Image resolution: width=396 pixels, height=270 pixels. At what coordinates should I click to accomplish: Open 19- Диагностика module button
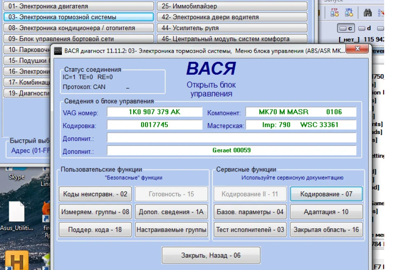tap(27, 93)
